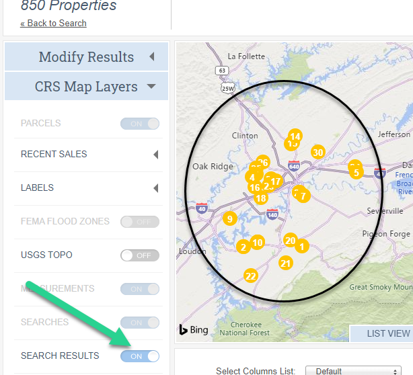
Task: Select map marker 1
Action: click(x=302, y=247)
